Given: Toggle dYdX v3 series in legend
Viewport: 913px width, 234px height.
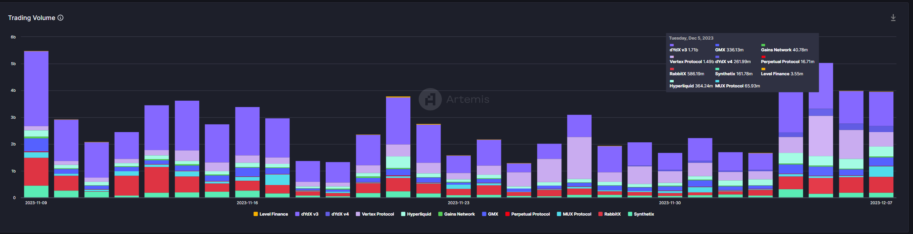Looking at the screenshot, I should (307, 214).
